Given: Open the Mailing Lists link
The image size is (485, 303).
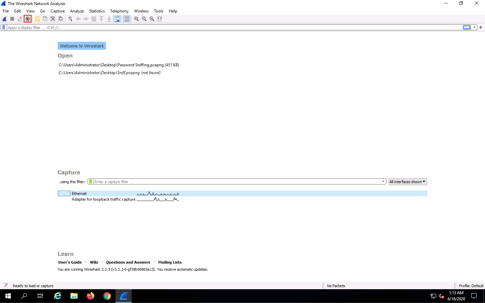Looking at the screenshot, I should pos(170,262).
